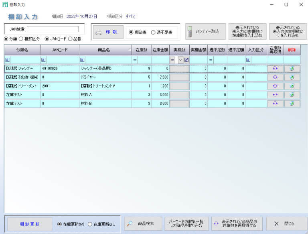Sort by 実棚数 column header
The image size is (308, 234).
coord(179,50)
